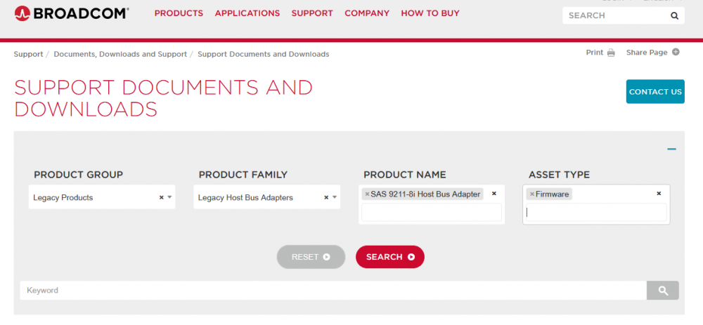Open the SUPPORT menu
The image size is (703, 325).
tap(312, 13)
